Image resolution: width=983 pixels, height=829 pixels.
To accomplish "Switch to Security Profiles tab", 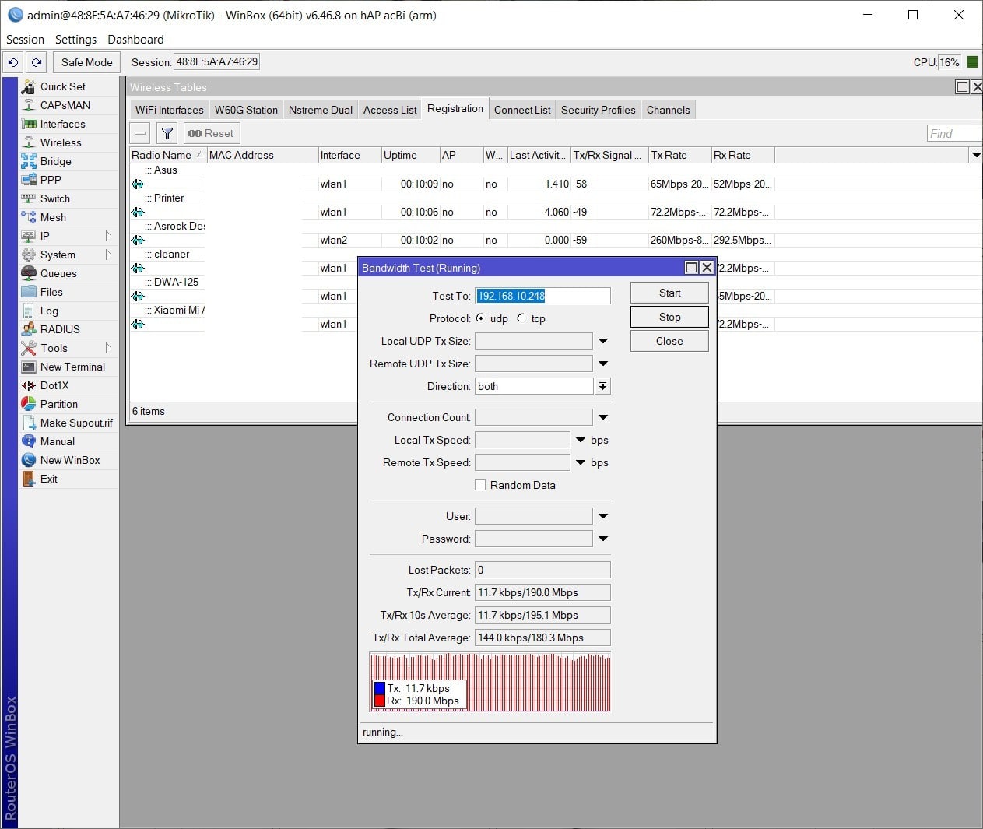I will (x=598, y=110).
